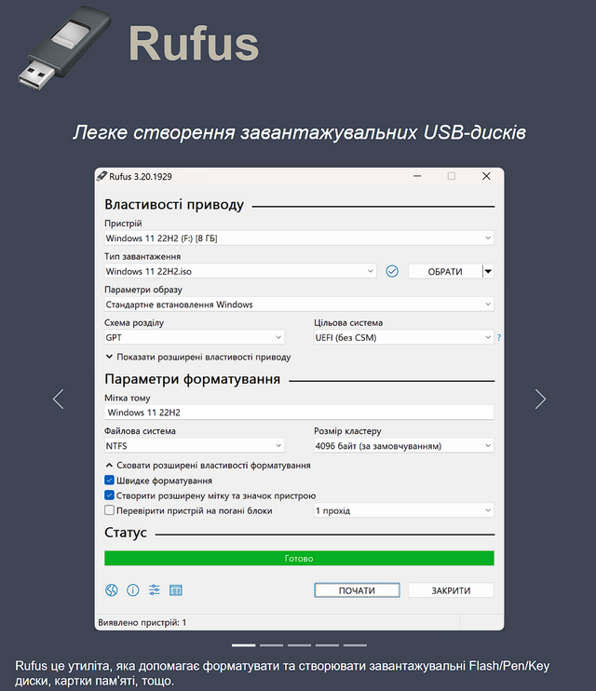Image resolution: width=596 pixels, height=691 pixels.
Task: Minimize the Rufus window
Action: pos(417,176)
